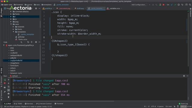Open the Database side tool window

coord(191,13)
